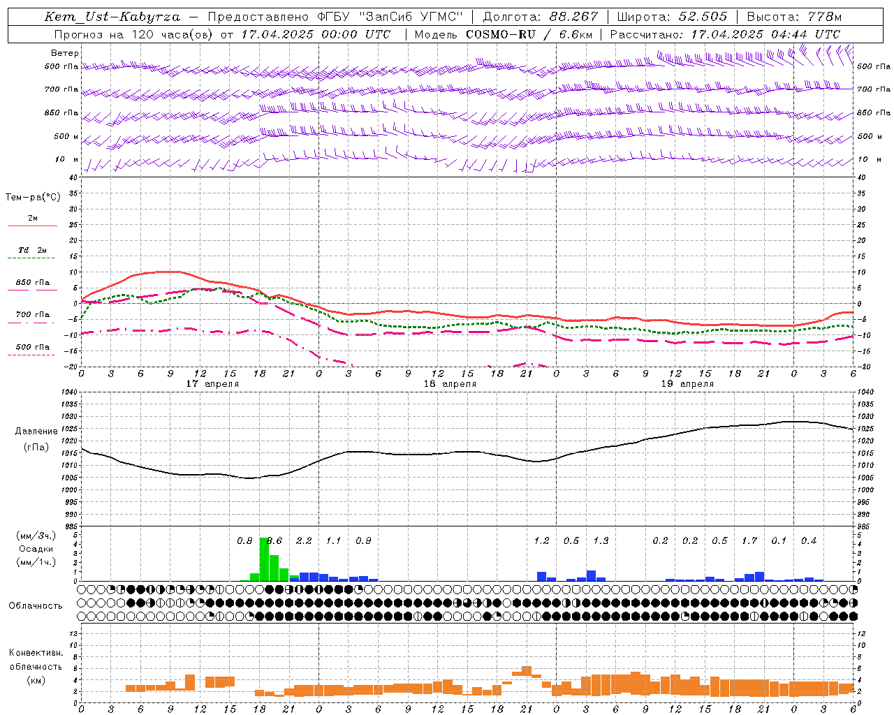Click the temperature legend 700 гПа entry
Viewport: 894px width, 715px height.
tap(33, 315)
